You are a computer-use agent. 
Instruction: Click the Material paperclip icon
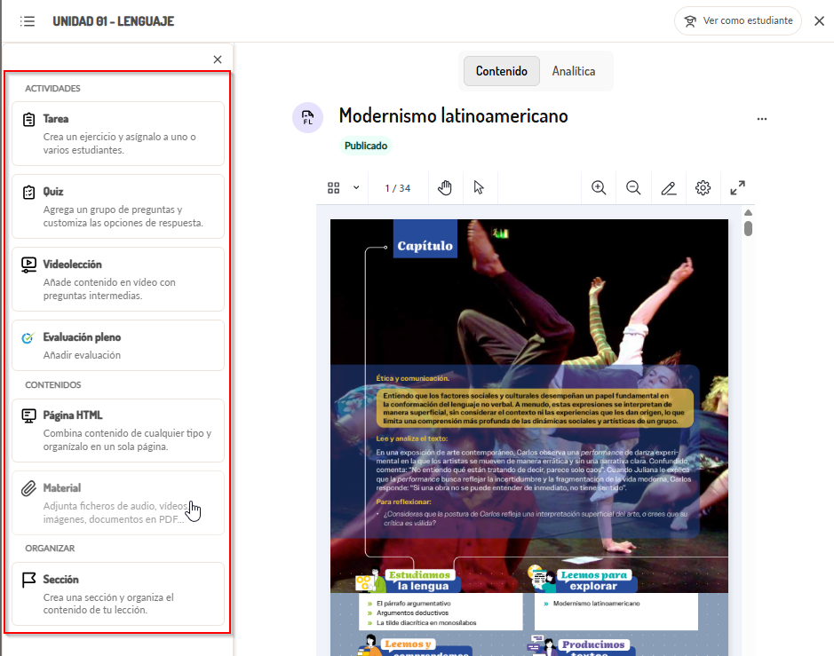(x=28, y=488)
